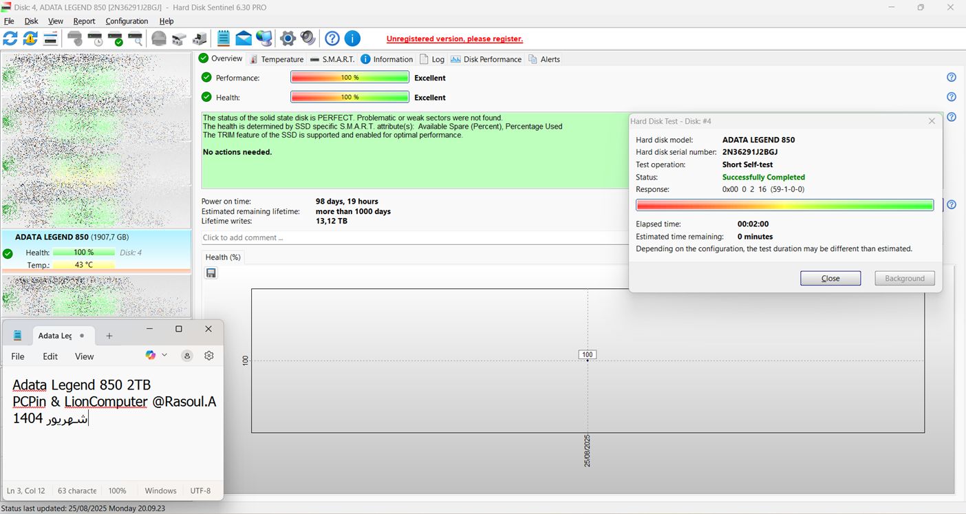This screenshot has height=514, width=966.
Task: Click the help icon beside status description box
Action: [x=952, y=117]
